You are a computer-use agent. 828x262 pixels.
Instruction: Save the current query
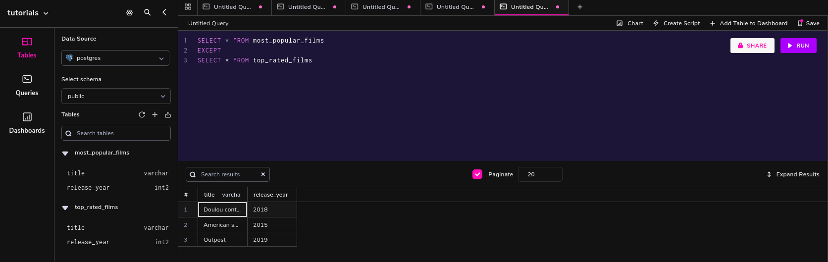(x=808, y=23)
